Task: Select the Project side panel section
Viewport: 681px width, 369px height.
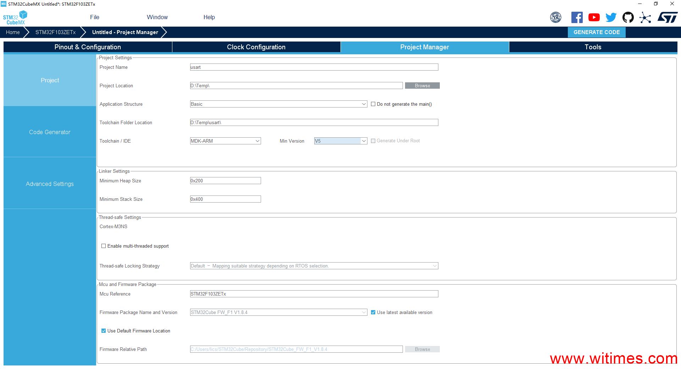Action: (x=50, y=80)
